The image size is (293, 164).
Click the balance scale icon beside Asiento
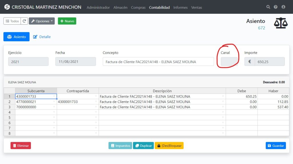click(280, 23)
